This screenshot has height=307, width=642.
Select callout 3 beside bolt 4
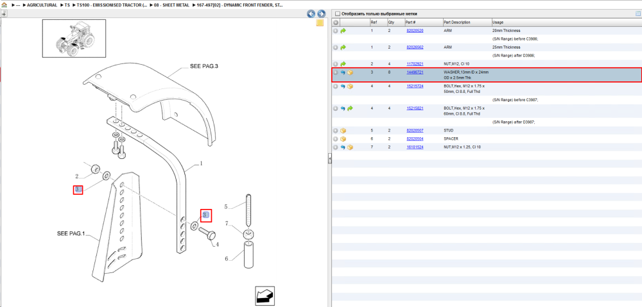[x=206, y=215]
